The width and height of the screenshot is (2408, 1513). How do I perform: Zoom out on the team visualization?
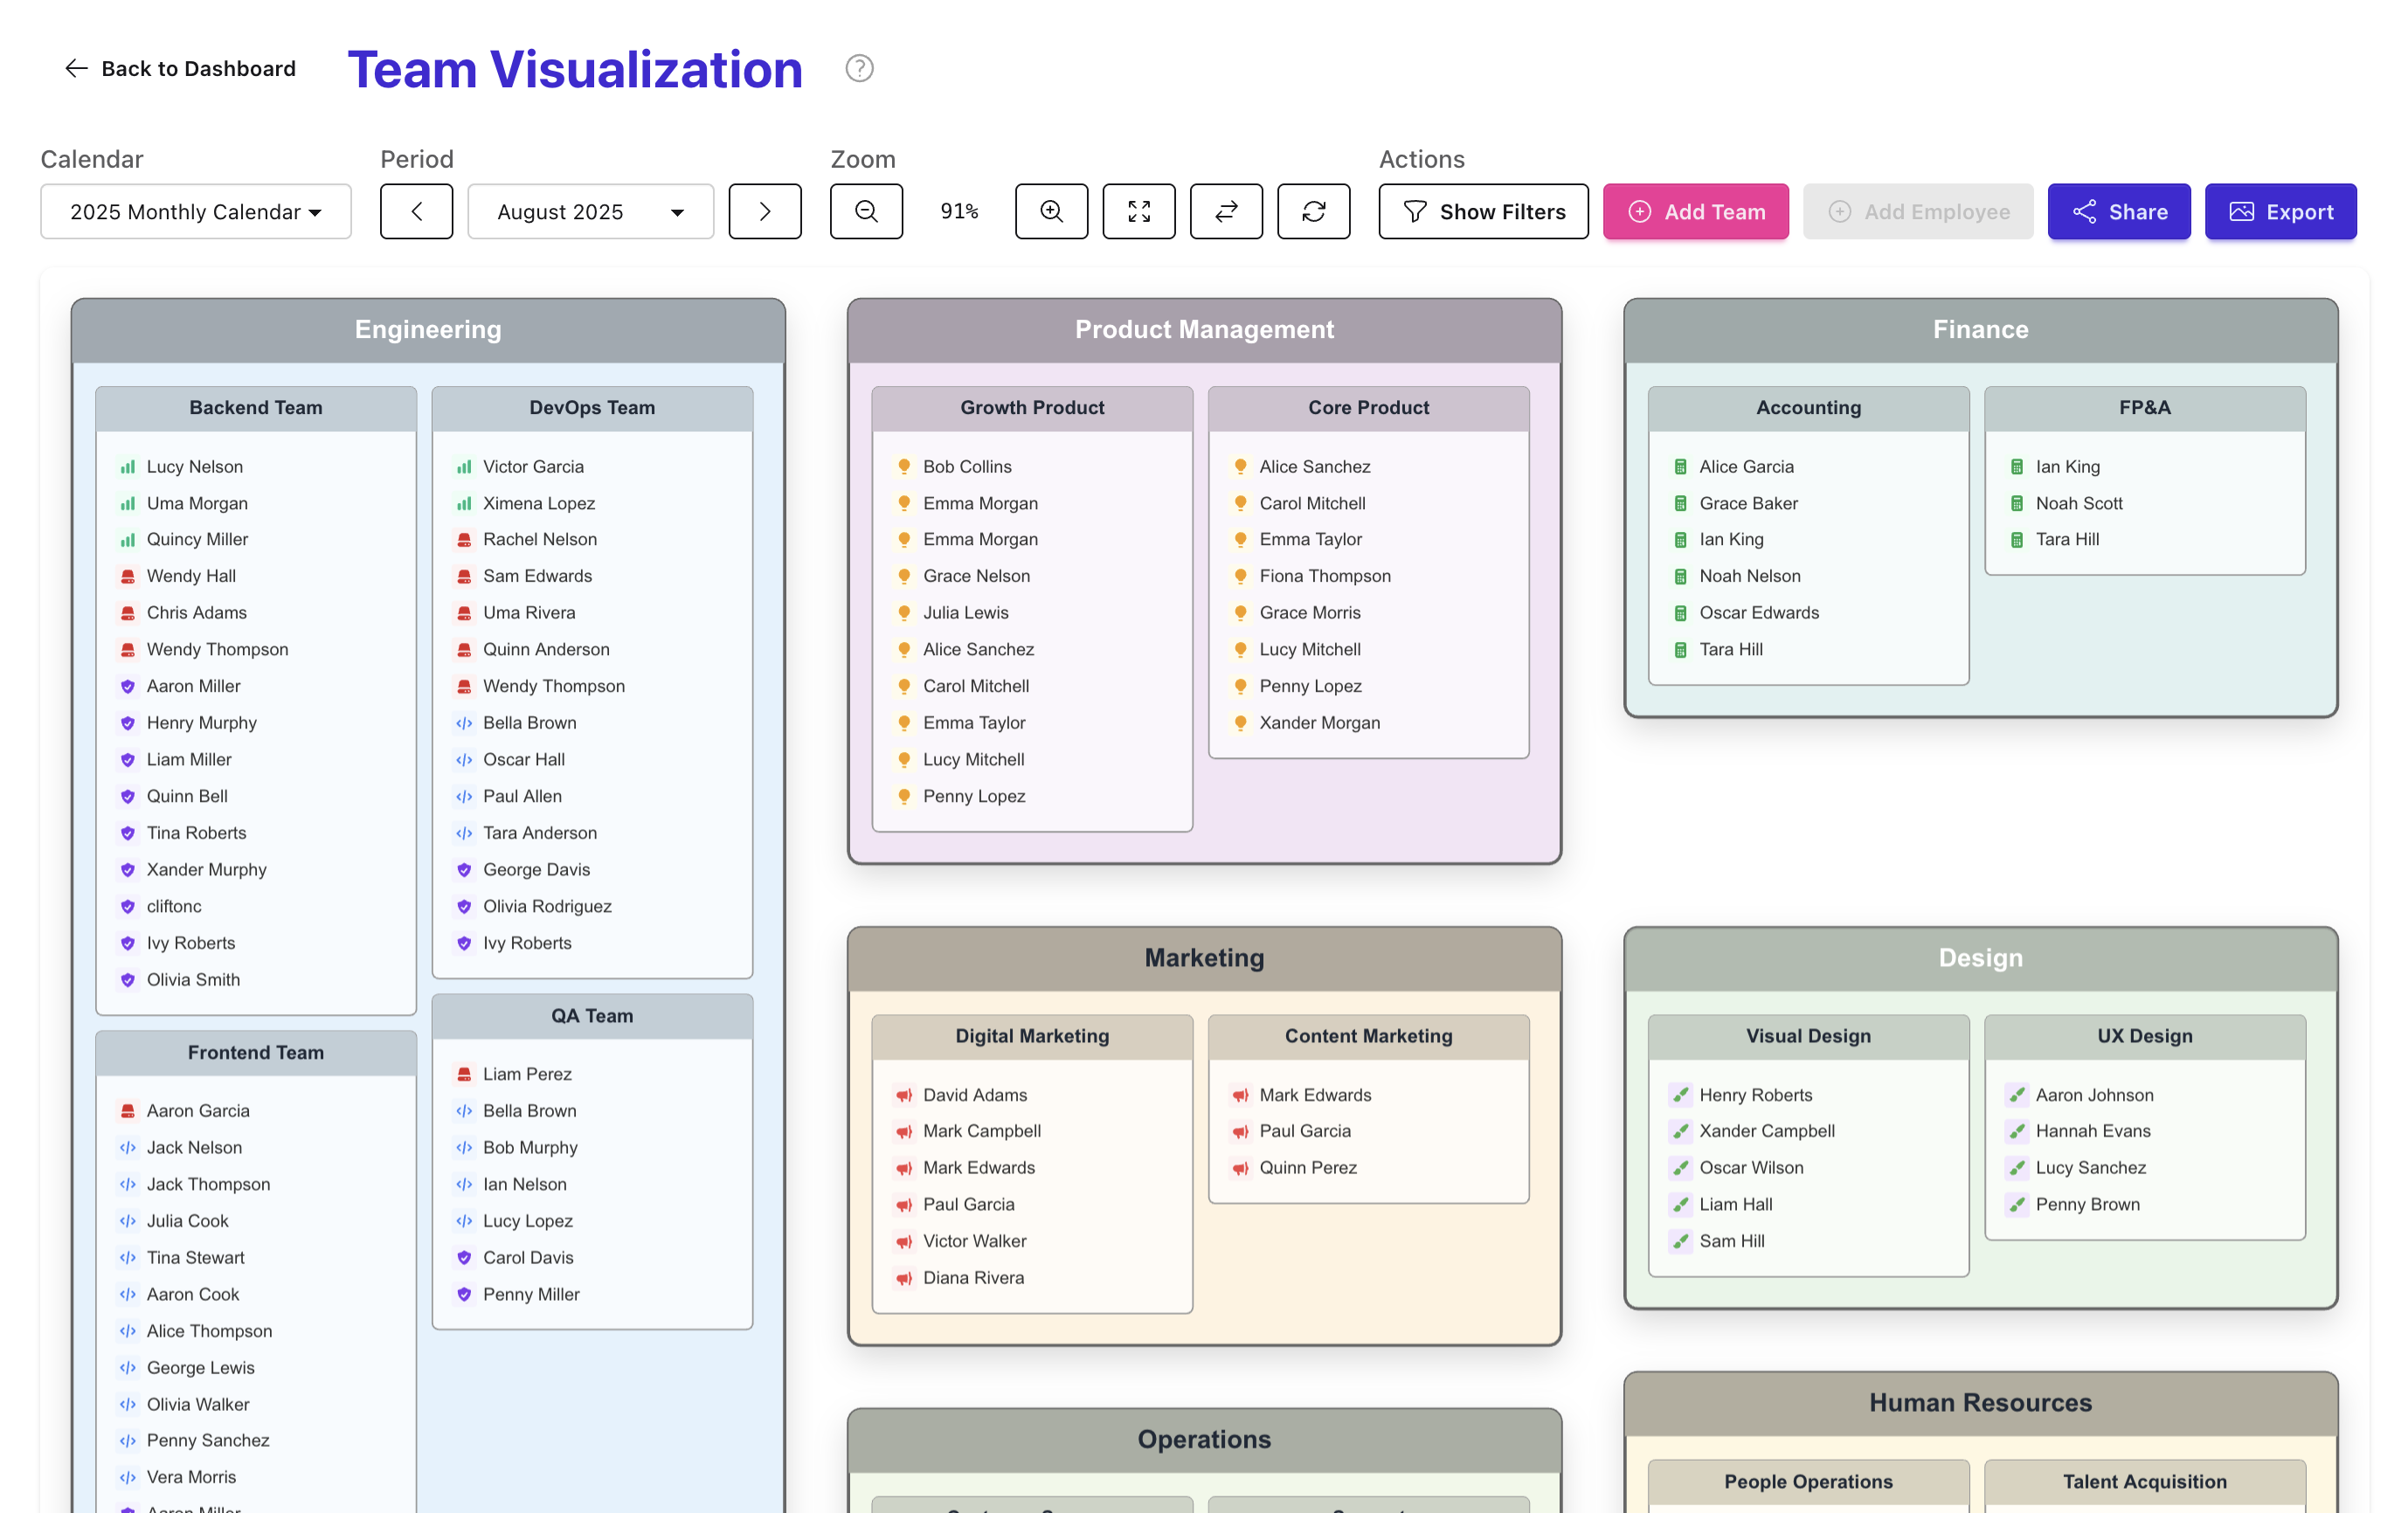pos(866,211)
